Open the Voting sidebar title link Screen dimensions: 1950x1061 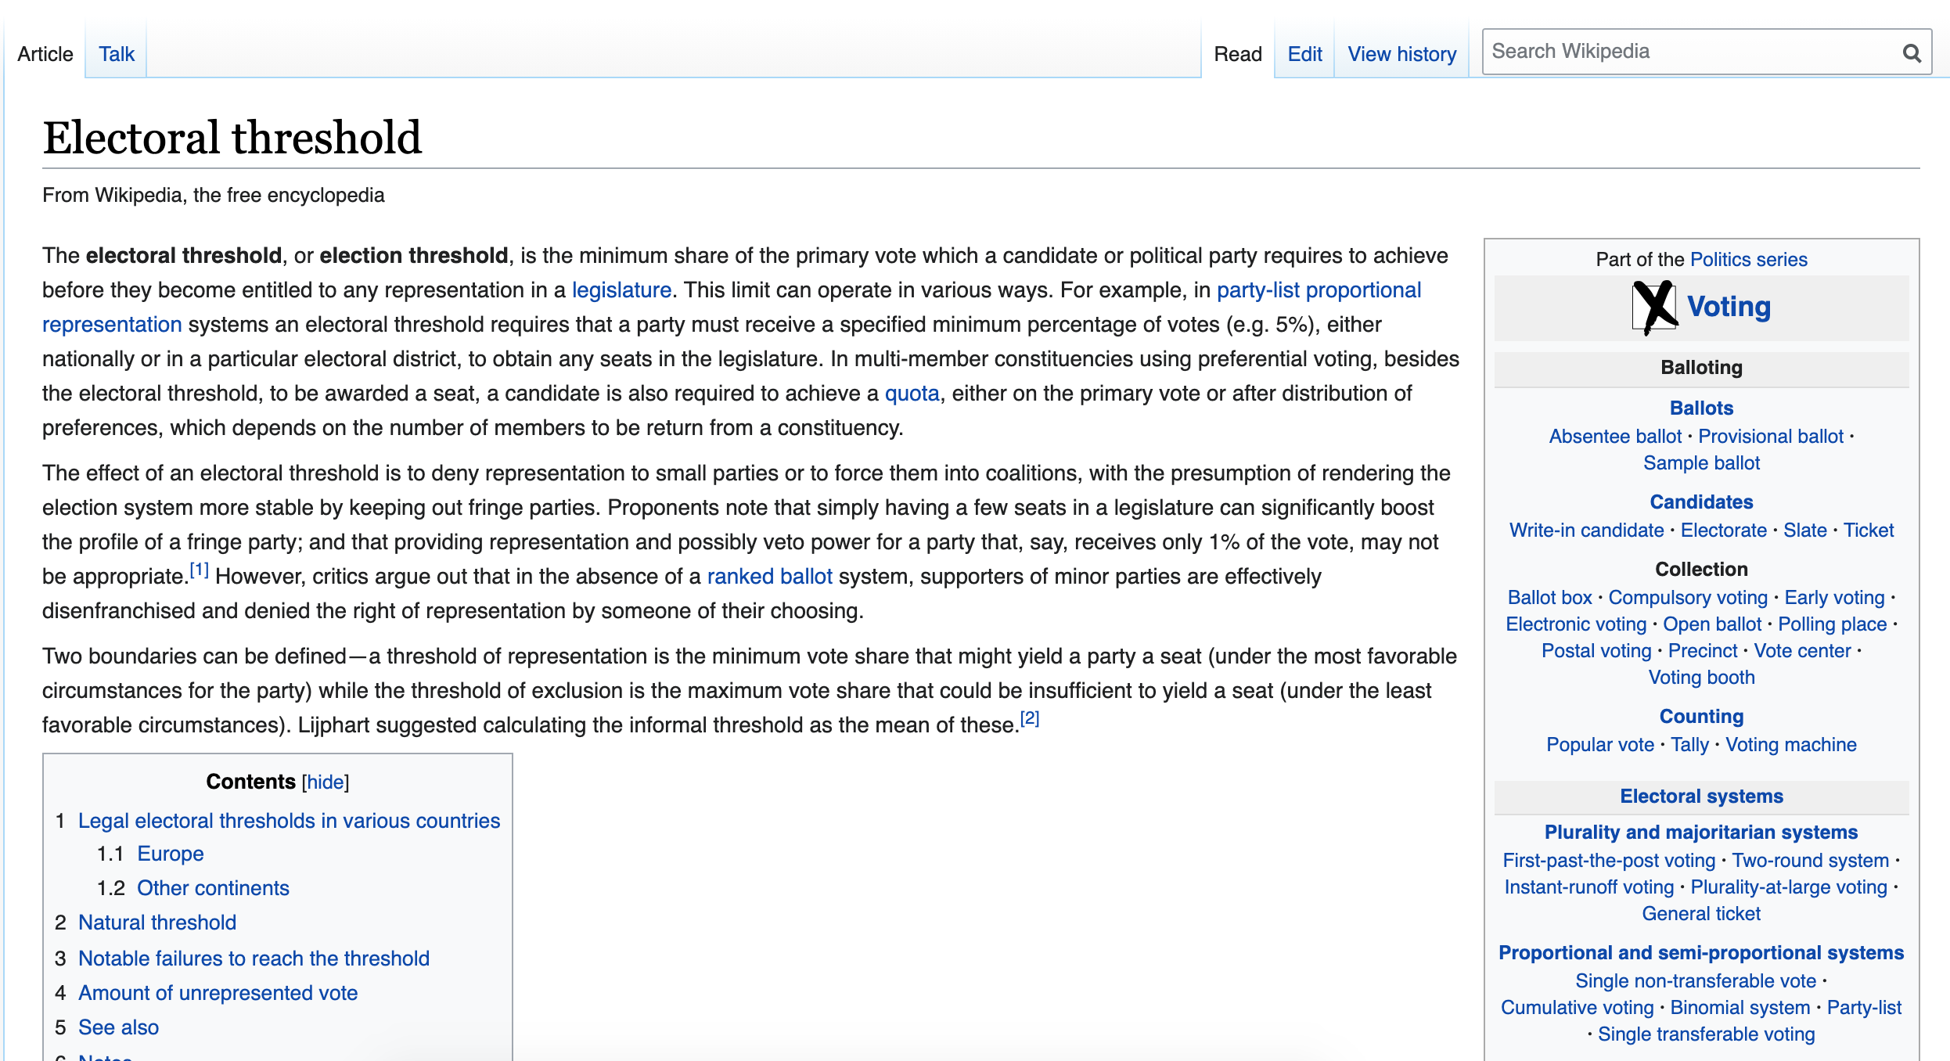(1729, 307)
